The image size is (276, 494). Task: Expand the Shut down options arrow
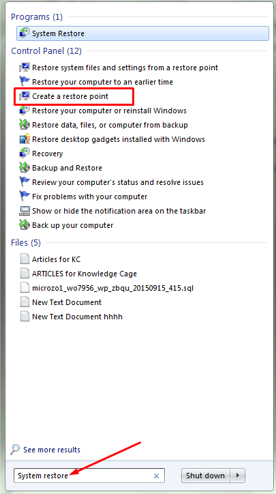click(x=238, y=476)
